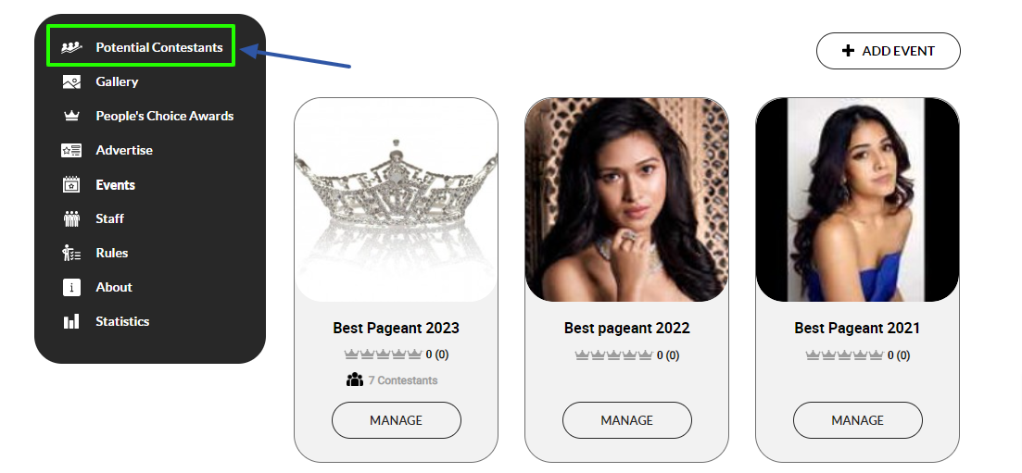Click the ADD EVENT button

889,51
